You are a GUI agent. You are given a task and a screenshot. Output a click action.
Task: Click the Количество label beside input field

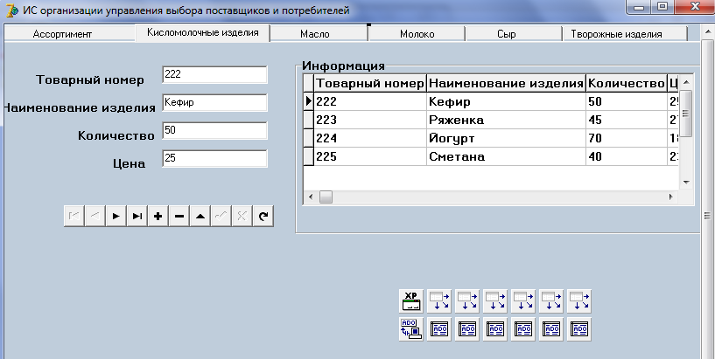pos(116,135)
